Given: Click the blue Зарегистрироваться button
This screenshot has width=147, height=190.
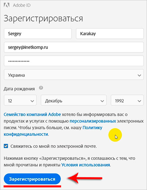Looking at the screenshot, I should pyautogui.click(x=32, y=179).
